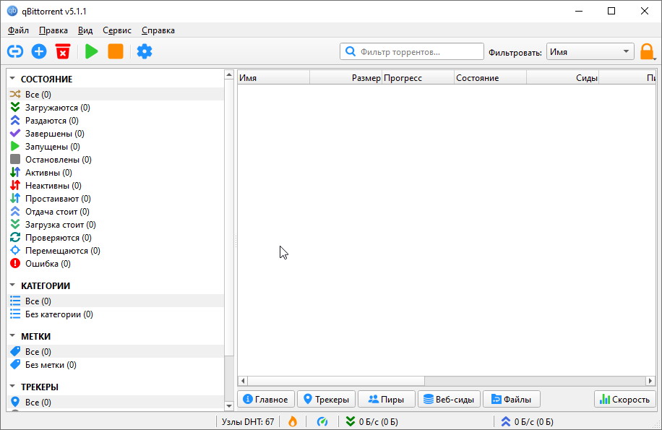Click the flame connection status icon
662x430 pixels.
[292, 421]
